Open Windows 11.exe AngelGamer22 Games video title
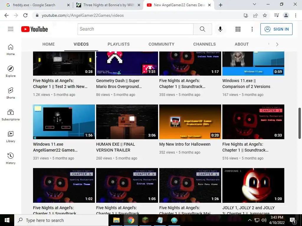Image resolution: width=302 pixels, height=226 pixels. 55,147
